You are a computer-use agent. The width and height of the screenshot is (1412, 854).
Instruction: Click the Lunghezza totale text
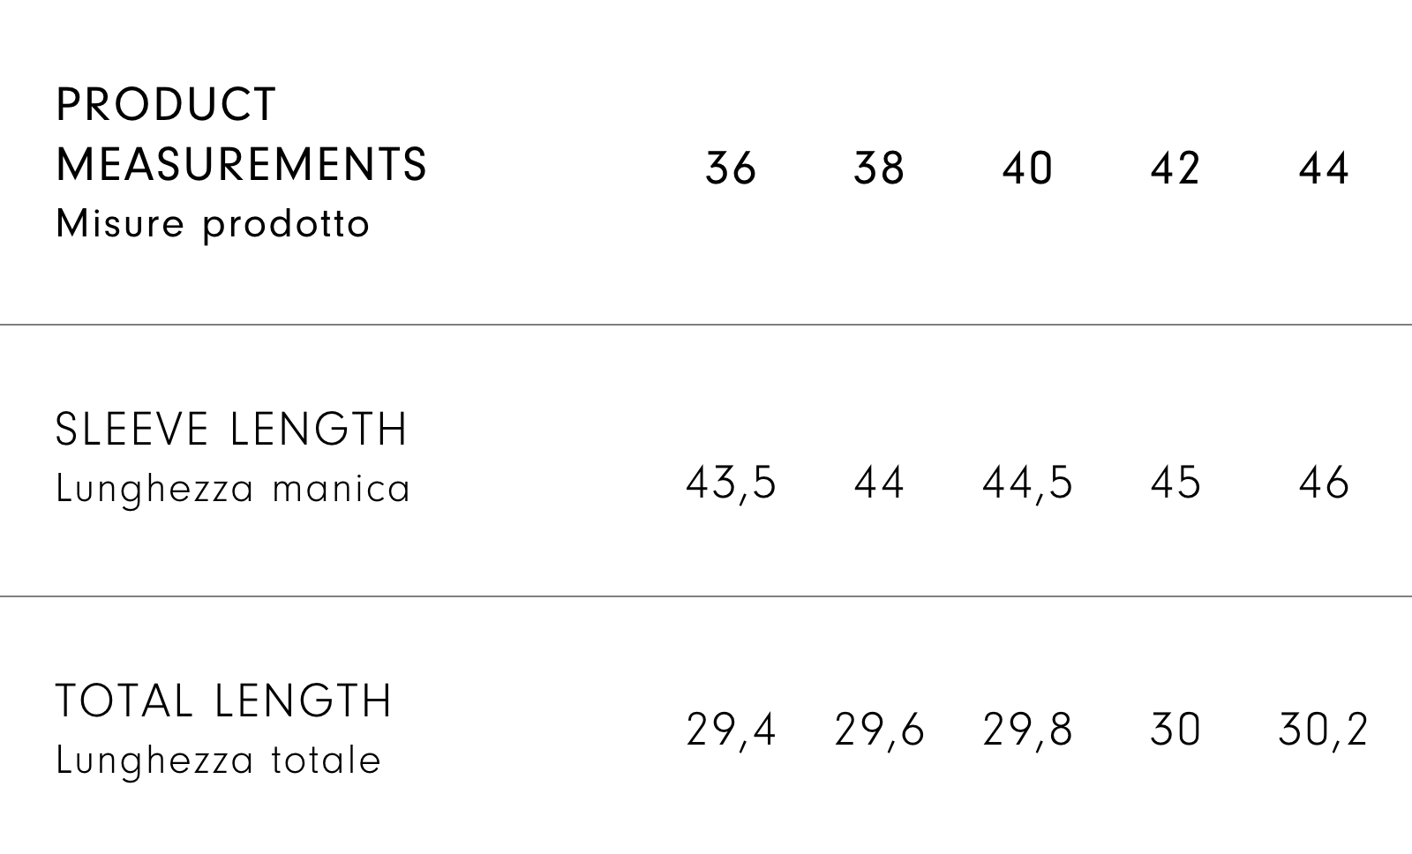click(218, 760)
